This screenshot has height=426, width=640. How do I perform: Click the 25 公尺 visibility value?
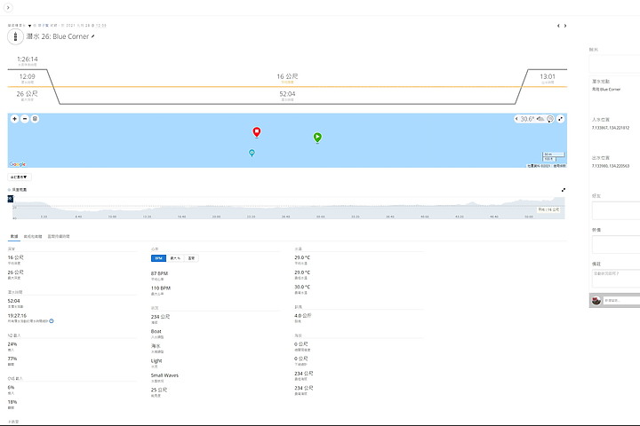tap(159, 390)
